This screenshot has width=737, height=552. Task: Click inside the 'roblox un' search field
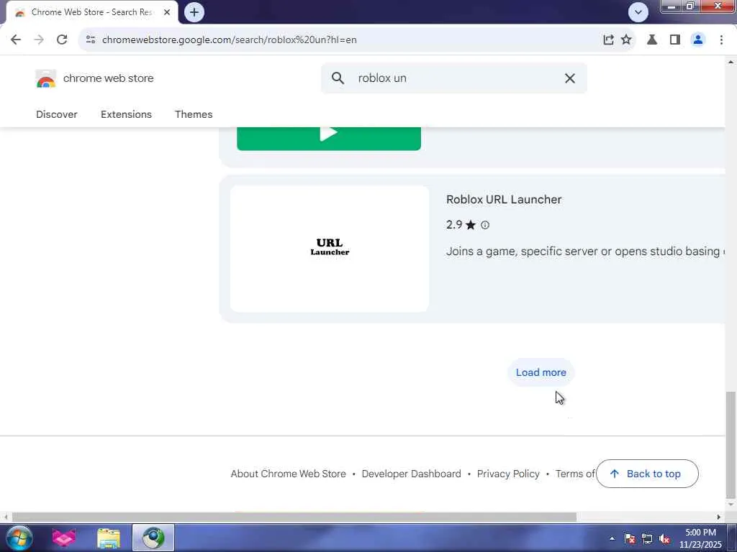click(453, 78)
